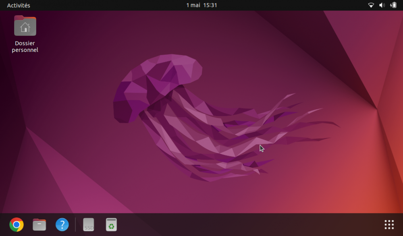Viewport: 403px width, 236px height.
Task: Show all applications grid
Action: (x=389, y=224)
